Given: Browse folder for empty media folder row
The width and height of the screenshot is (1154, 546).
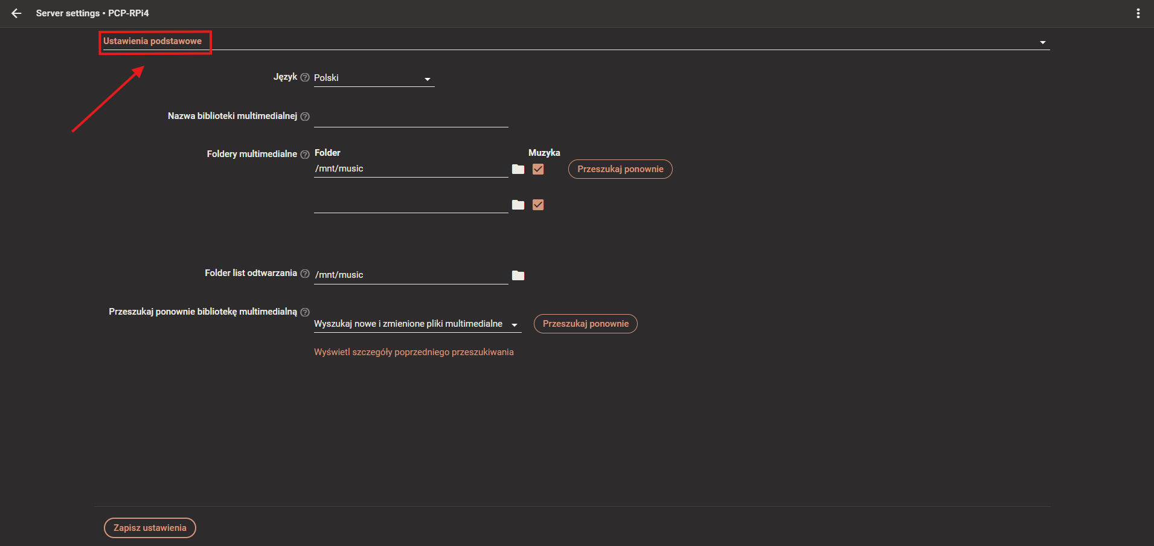Looking at the screenshot, I should 518,205.
